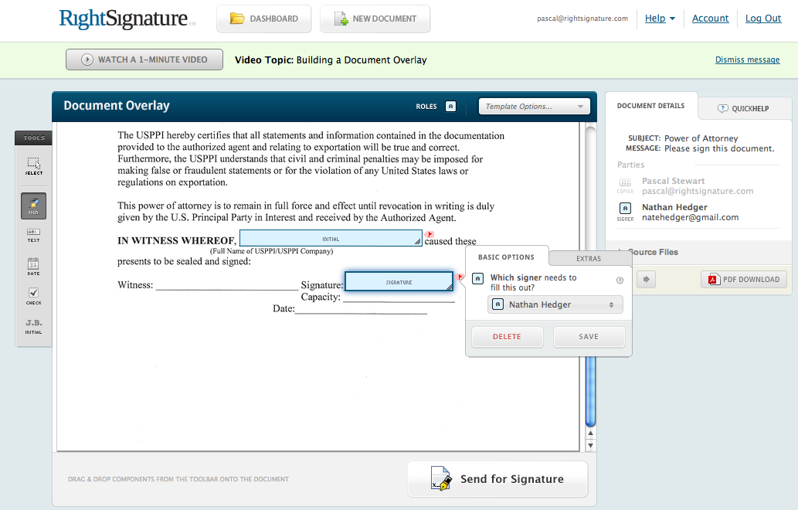Select the Select tool in the Tools sidebar
Viewport: 798px width, 510px height.
(33, 165)
